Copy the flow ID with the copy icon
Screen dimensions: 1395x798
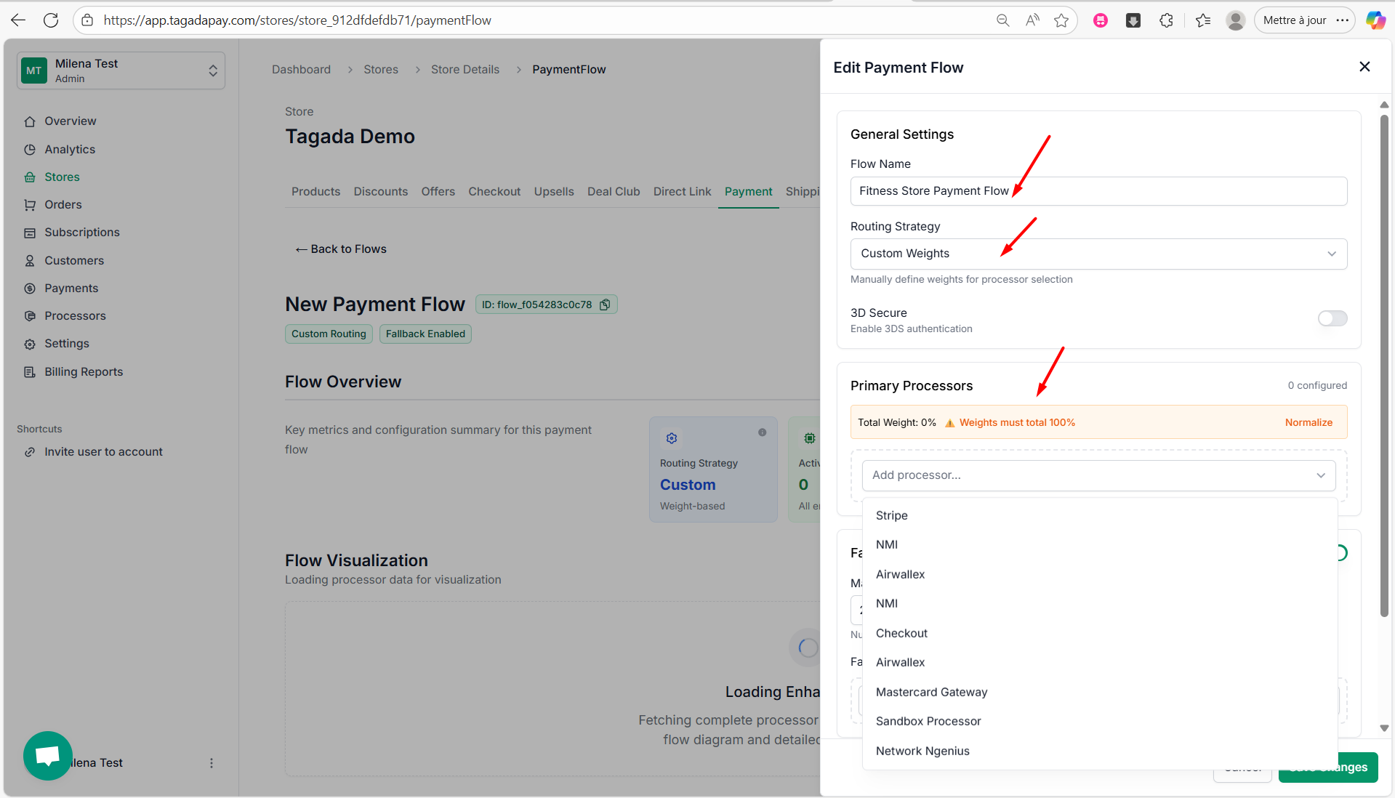(605, 305)
